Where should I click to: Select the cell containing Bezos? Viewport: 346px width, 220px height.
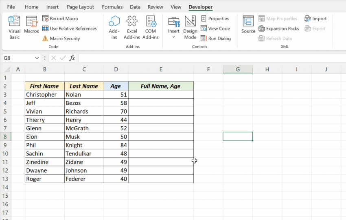84,103
